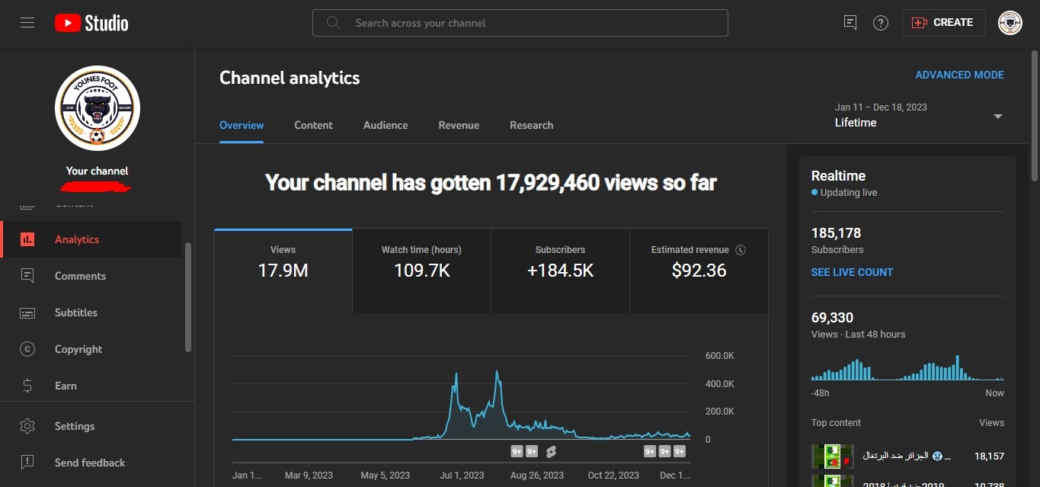1040x487 pixels.
Task: Click the account avatar in the top right
Action: click(x=1010, y=23)
